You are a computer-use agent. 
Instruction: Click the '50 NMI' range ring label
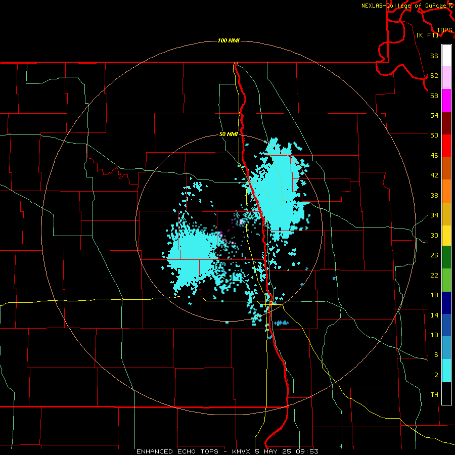[x=229, y=134]
